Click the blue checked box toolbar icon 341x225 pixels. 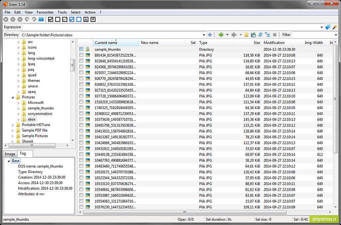72,19
